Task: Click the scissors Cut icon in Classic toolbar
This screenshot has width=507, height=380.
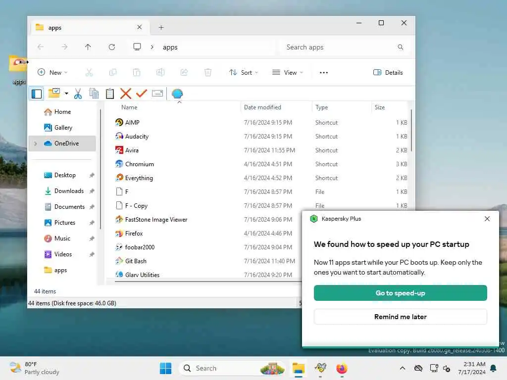Action: tap(78, 94)
